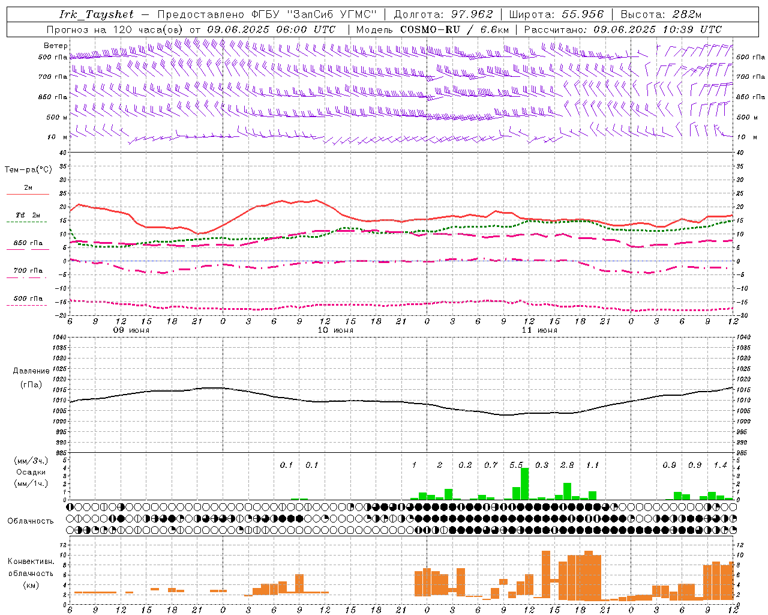Click the Td 2м dew point legend entry
The image size is (768, 615).
coord(28,215)
